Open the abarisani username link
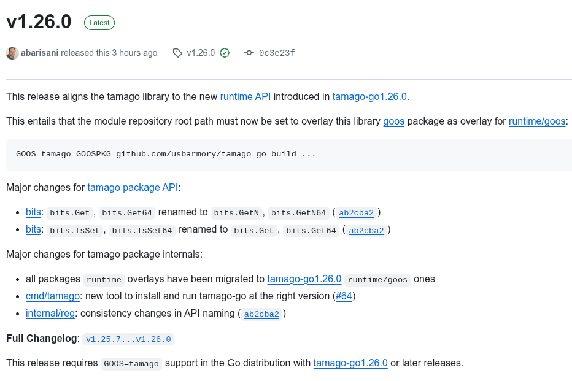 [x=40, y=53]
